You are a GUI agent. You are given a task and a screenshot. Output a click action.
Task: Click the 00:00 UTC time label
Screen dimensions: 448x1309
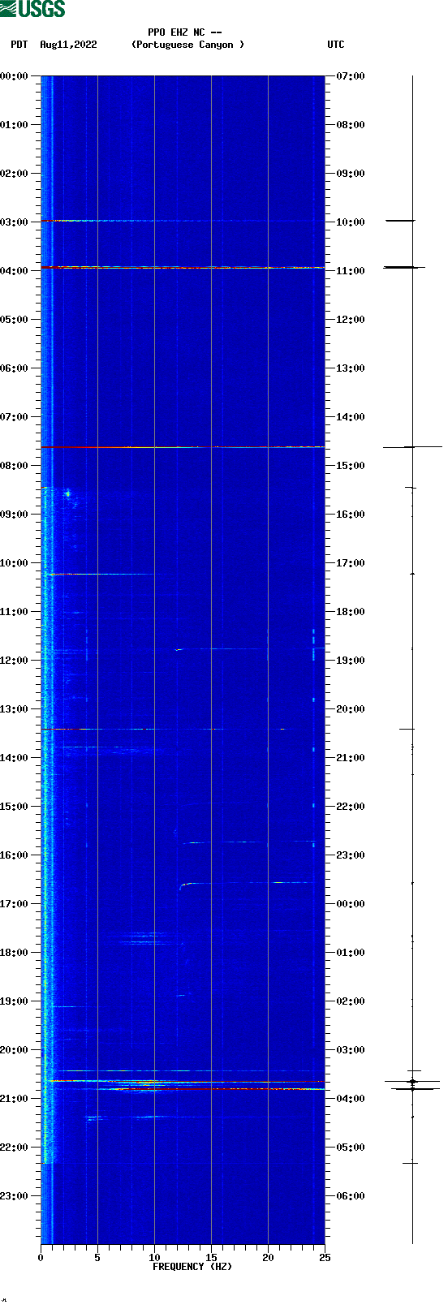351,904
